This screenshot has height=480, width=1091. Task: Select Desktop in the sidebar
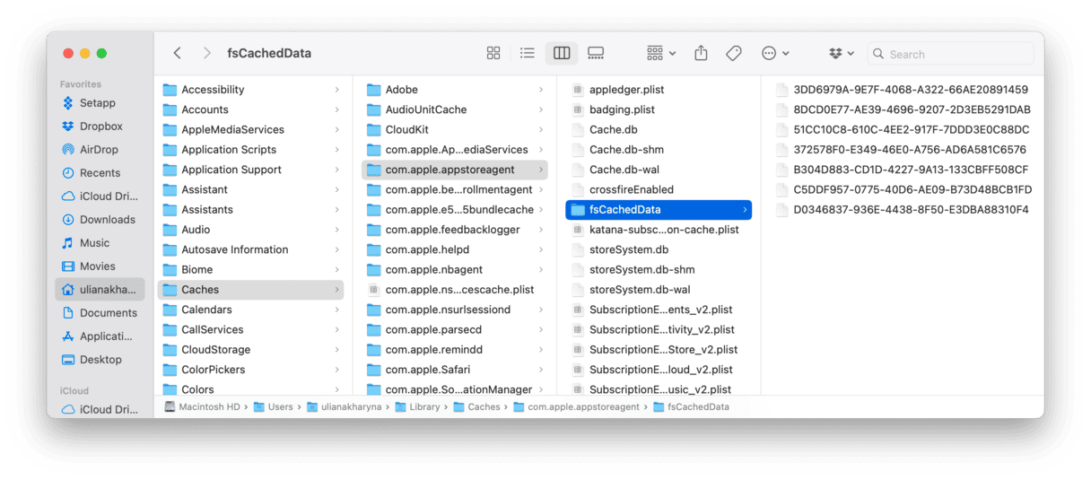pyautogui.click(x=100, y=360)
